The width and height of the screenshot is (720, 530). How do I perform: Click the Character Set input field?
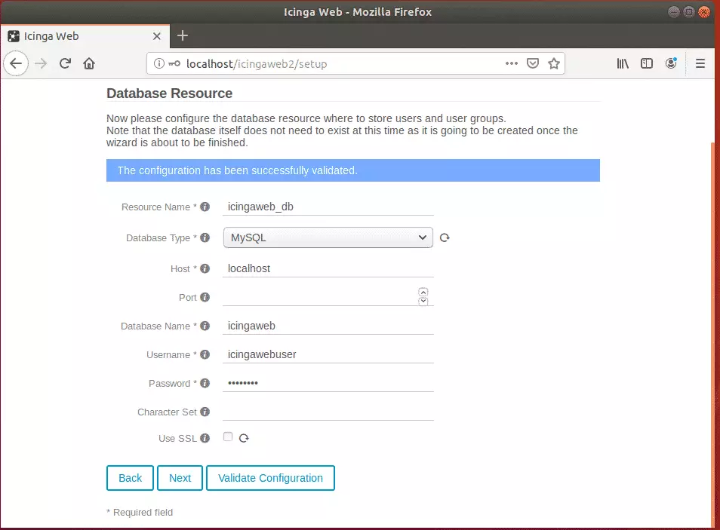[328, 412]
